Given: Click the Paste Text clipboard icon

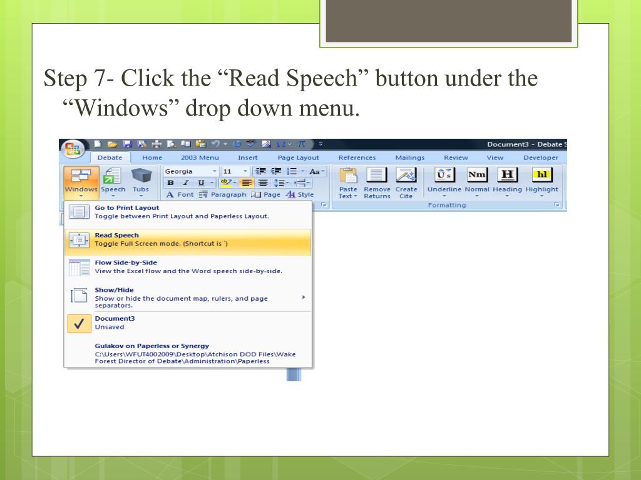Looking at the screenshot, I should (348, 176).
